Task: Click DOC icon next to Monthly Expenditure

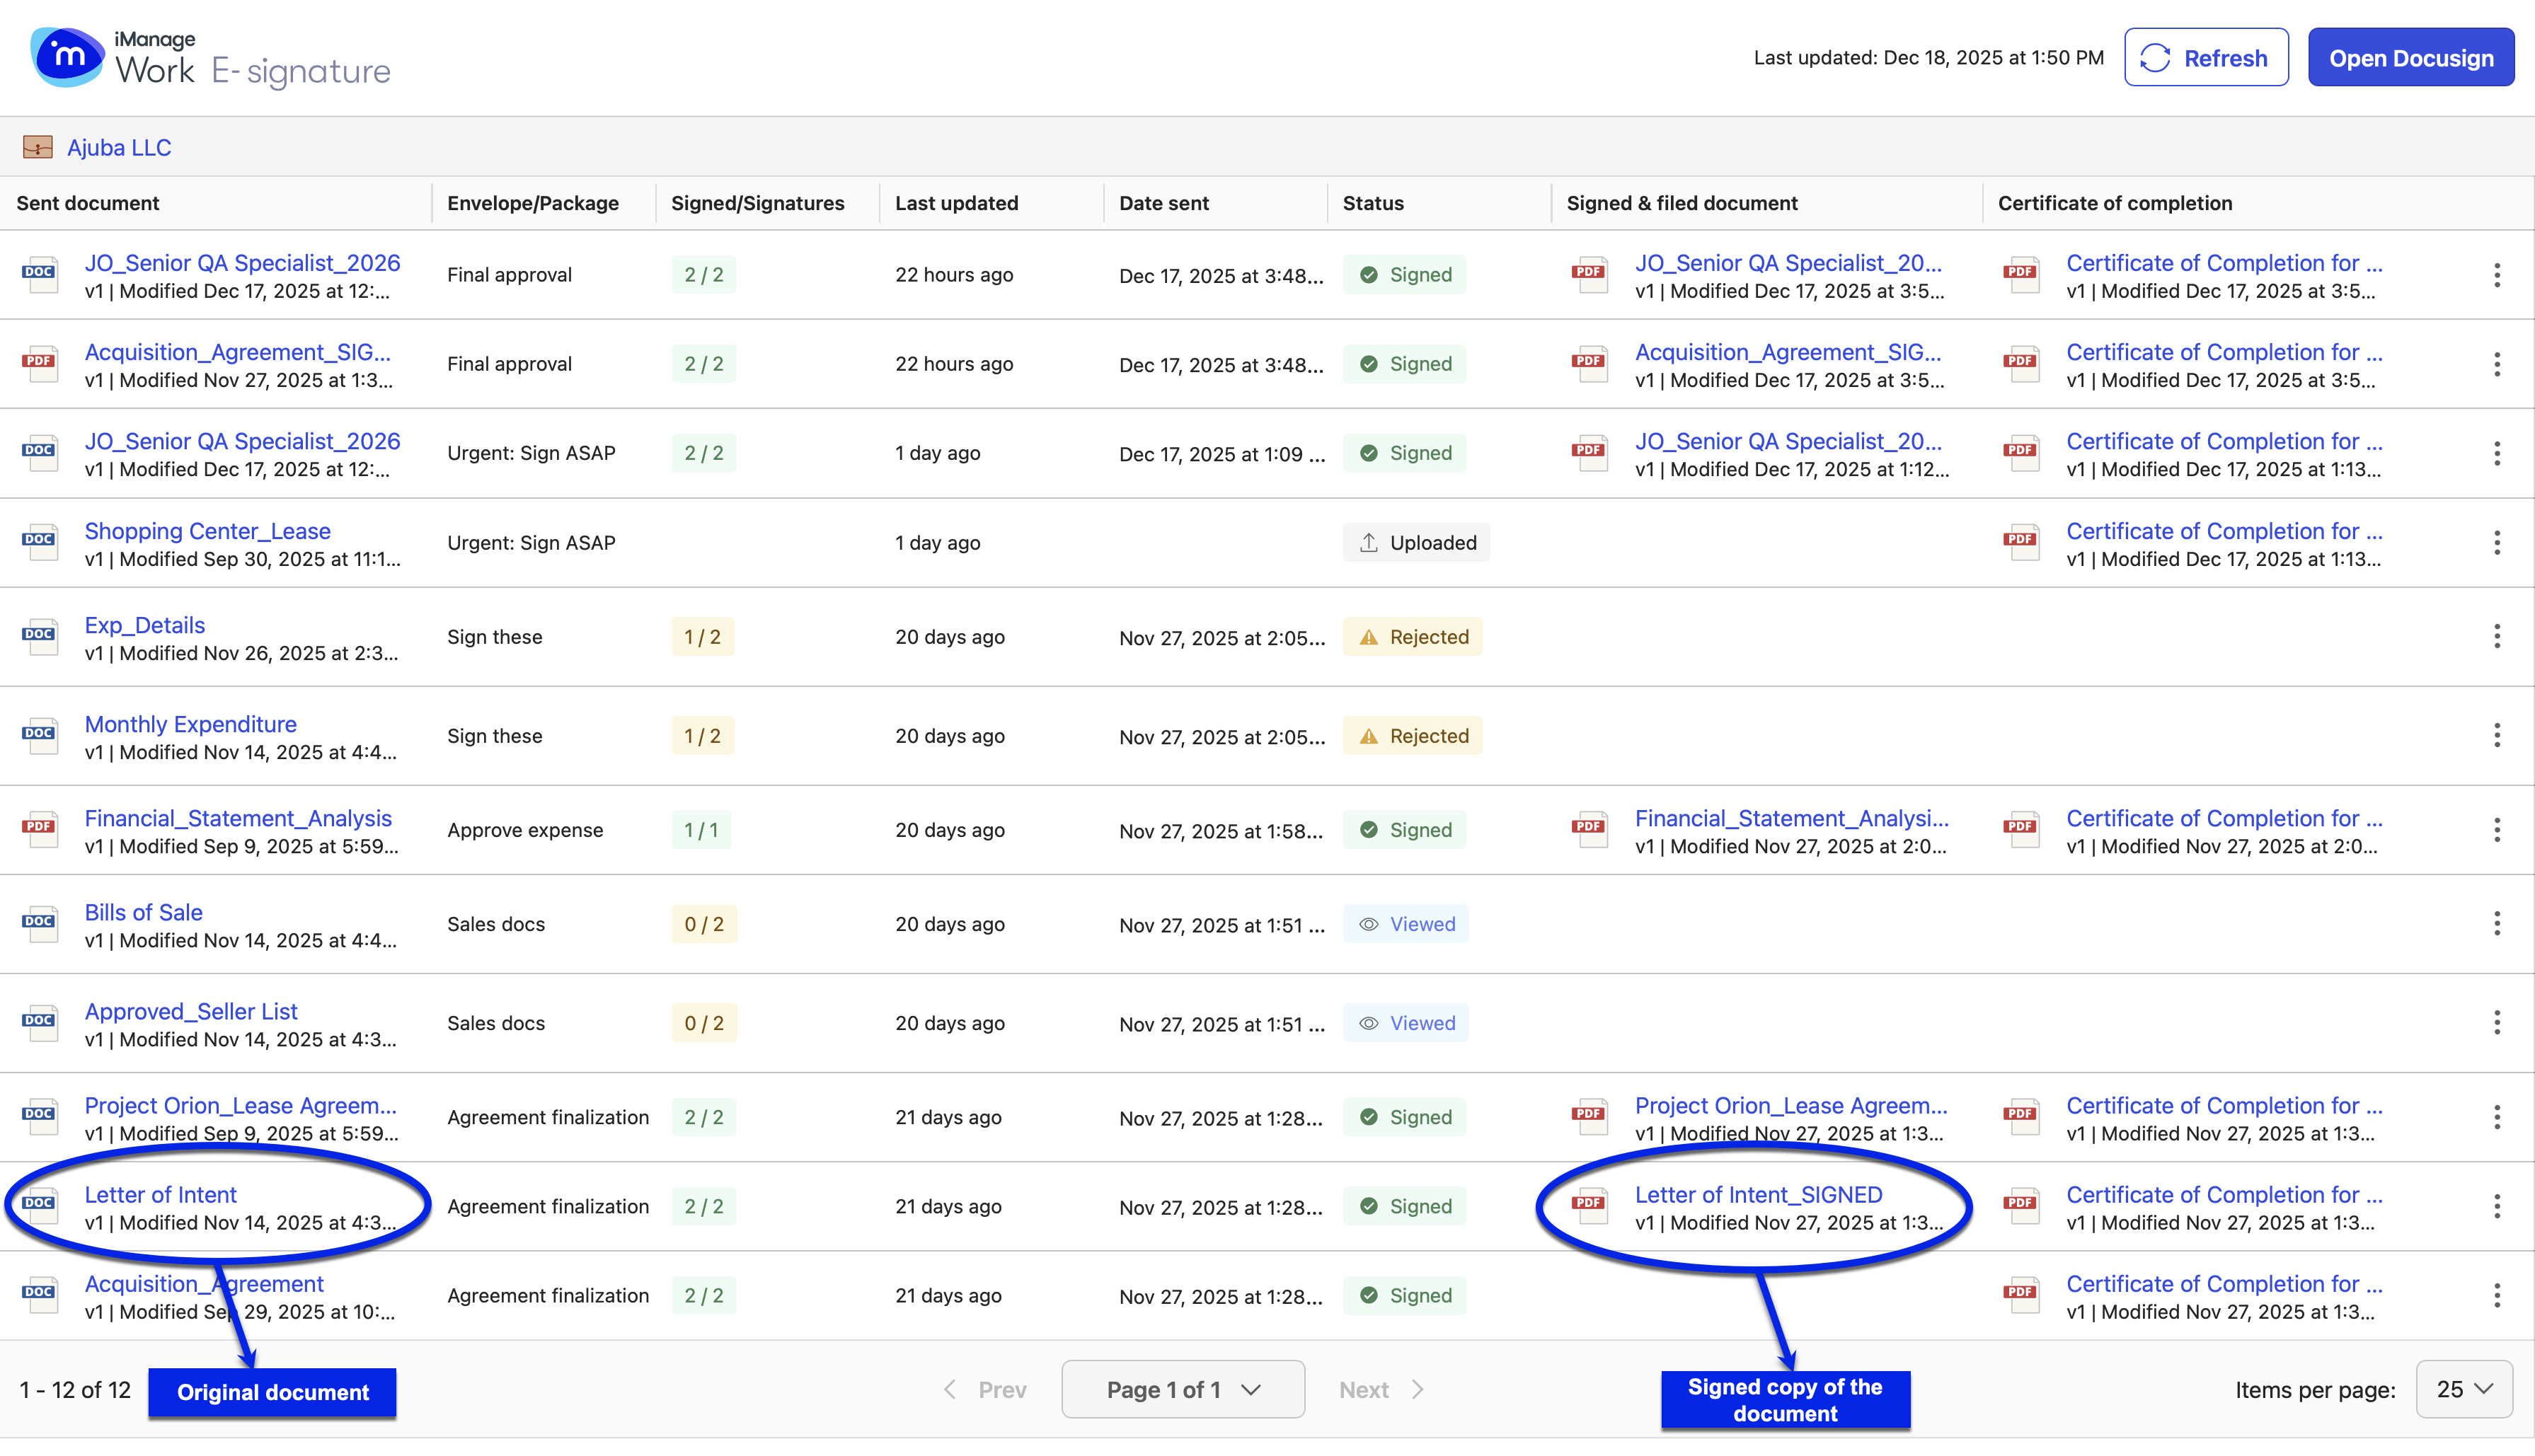Action: pos(40,735)
